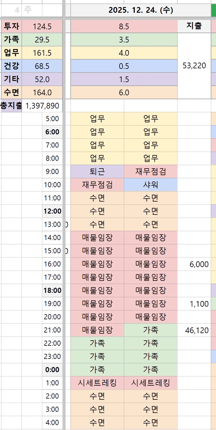
Task: Select the daily expense total 53,220
Action: point(194,66)
